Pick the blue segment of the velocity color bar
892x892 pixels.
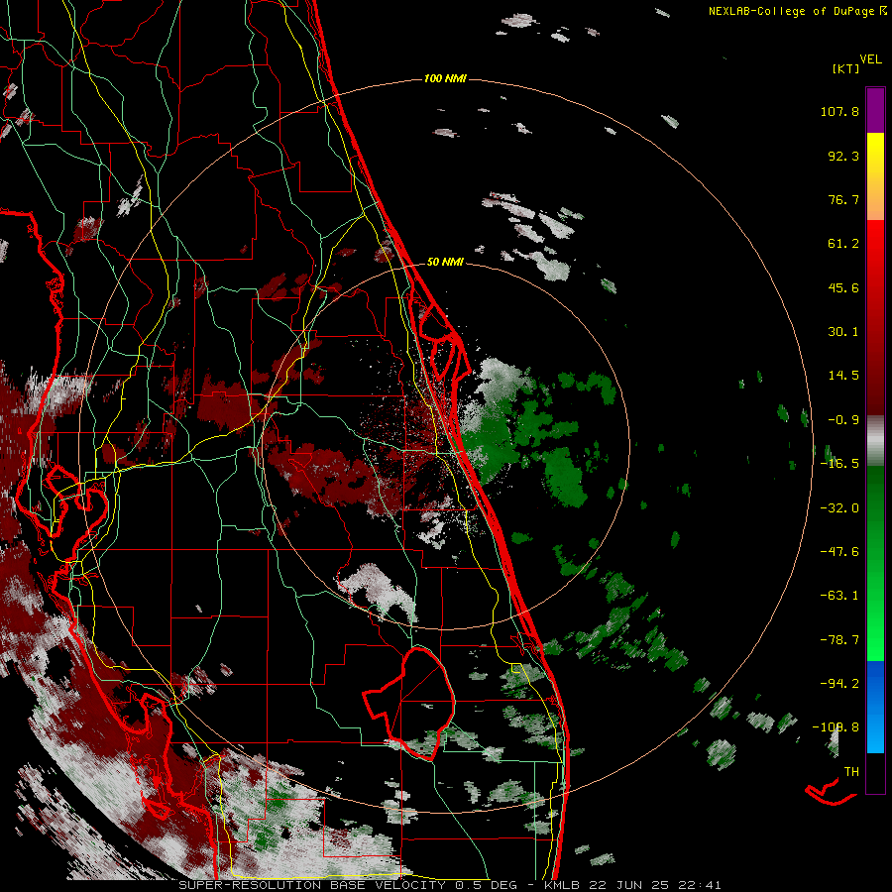click(x=875, y=707)
